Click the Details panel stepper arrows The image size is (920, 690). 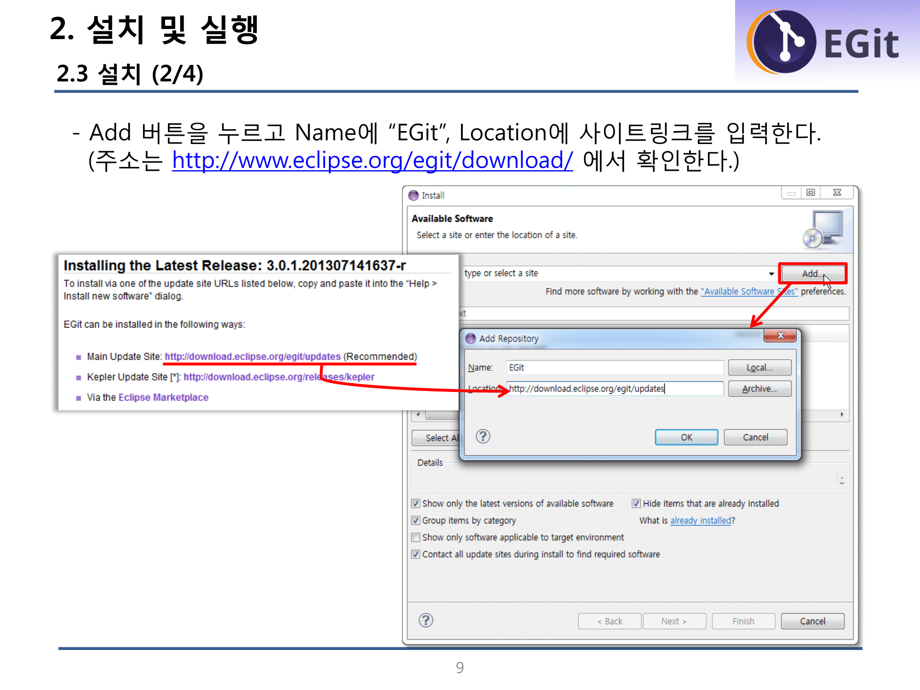tap(841, 480)
